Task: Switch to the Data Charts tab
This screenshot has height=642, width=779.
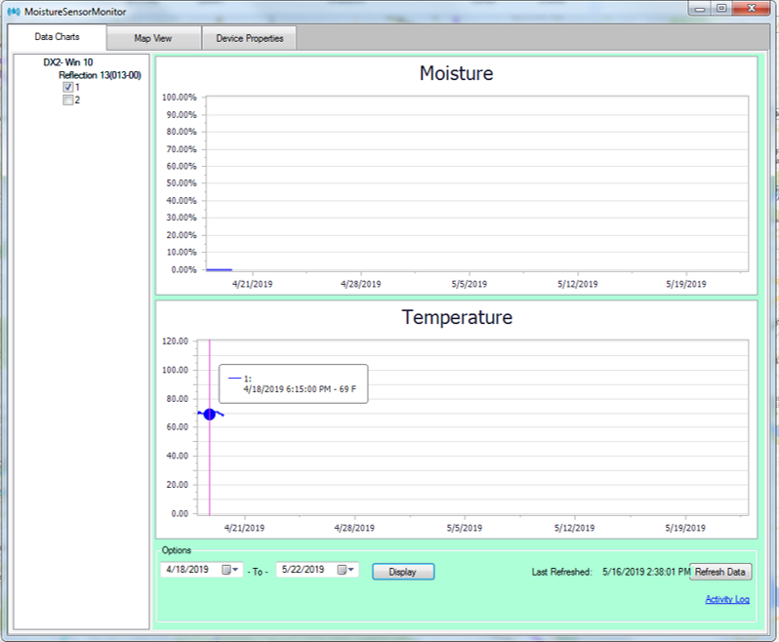Action: pos(58,37)
